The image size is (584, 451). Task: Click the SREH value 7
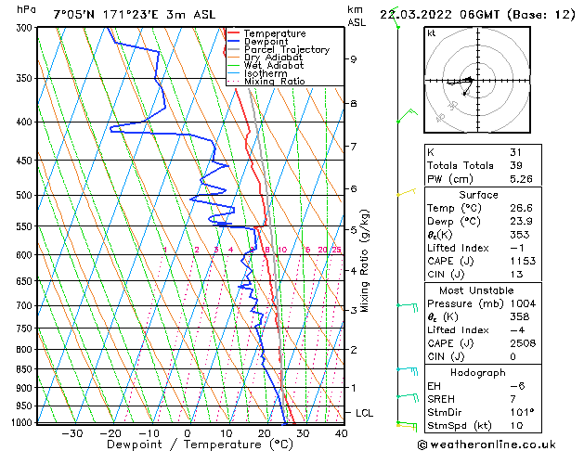513,399
